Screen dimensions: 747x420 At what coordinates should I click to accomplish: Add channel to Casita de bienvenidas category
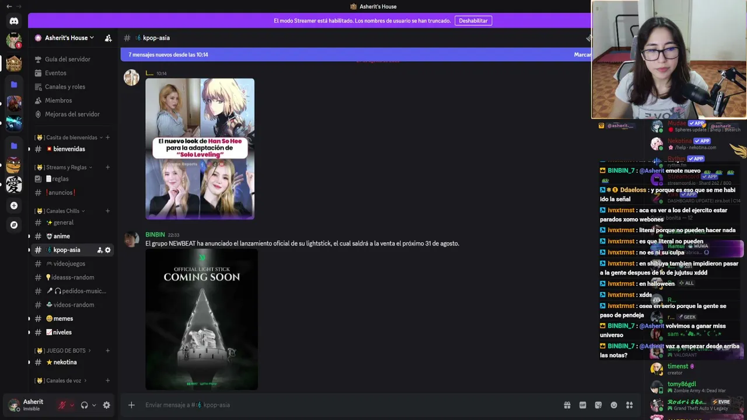[107, 138]
